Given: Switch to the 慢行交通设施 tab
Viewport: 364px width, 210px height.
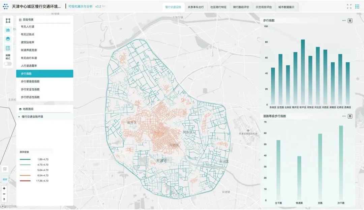Looking at the screenshot, I should point(173,7).
